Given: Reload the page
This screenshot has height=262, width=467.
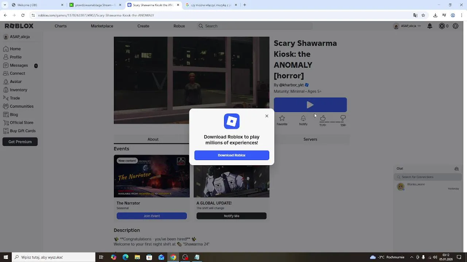Looking at the screenshot, I should pyautogui.click(x=23, y=15).
